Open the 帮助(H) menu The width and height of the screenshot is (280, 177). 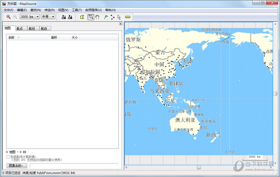click(110, 10)
